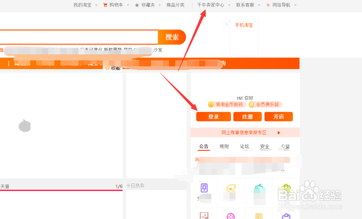Viewport: 362px width, 219px height.
Task: Click the favorites star icon
Action: [137, 5]
